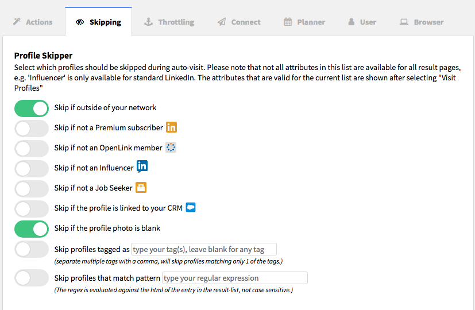Disable Skip if outside of your network
This screenshot has height=310, width=475.
(32, 108)
